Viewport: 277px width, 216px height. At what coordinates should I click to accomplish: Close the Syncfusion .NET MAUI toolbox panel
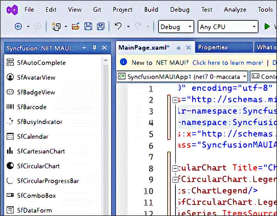[x=105, y=48]
